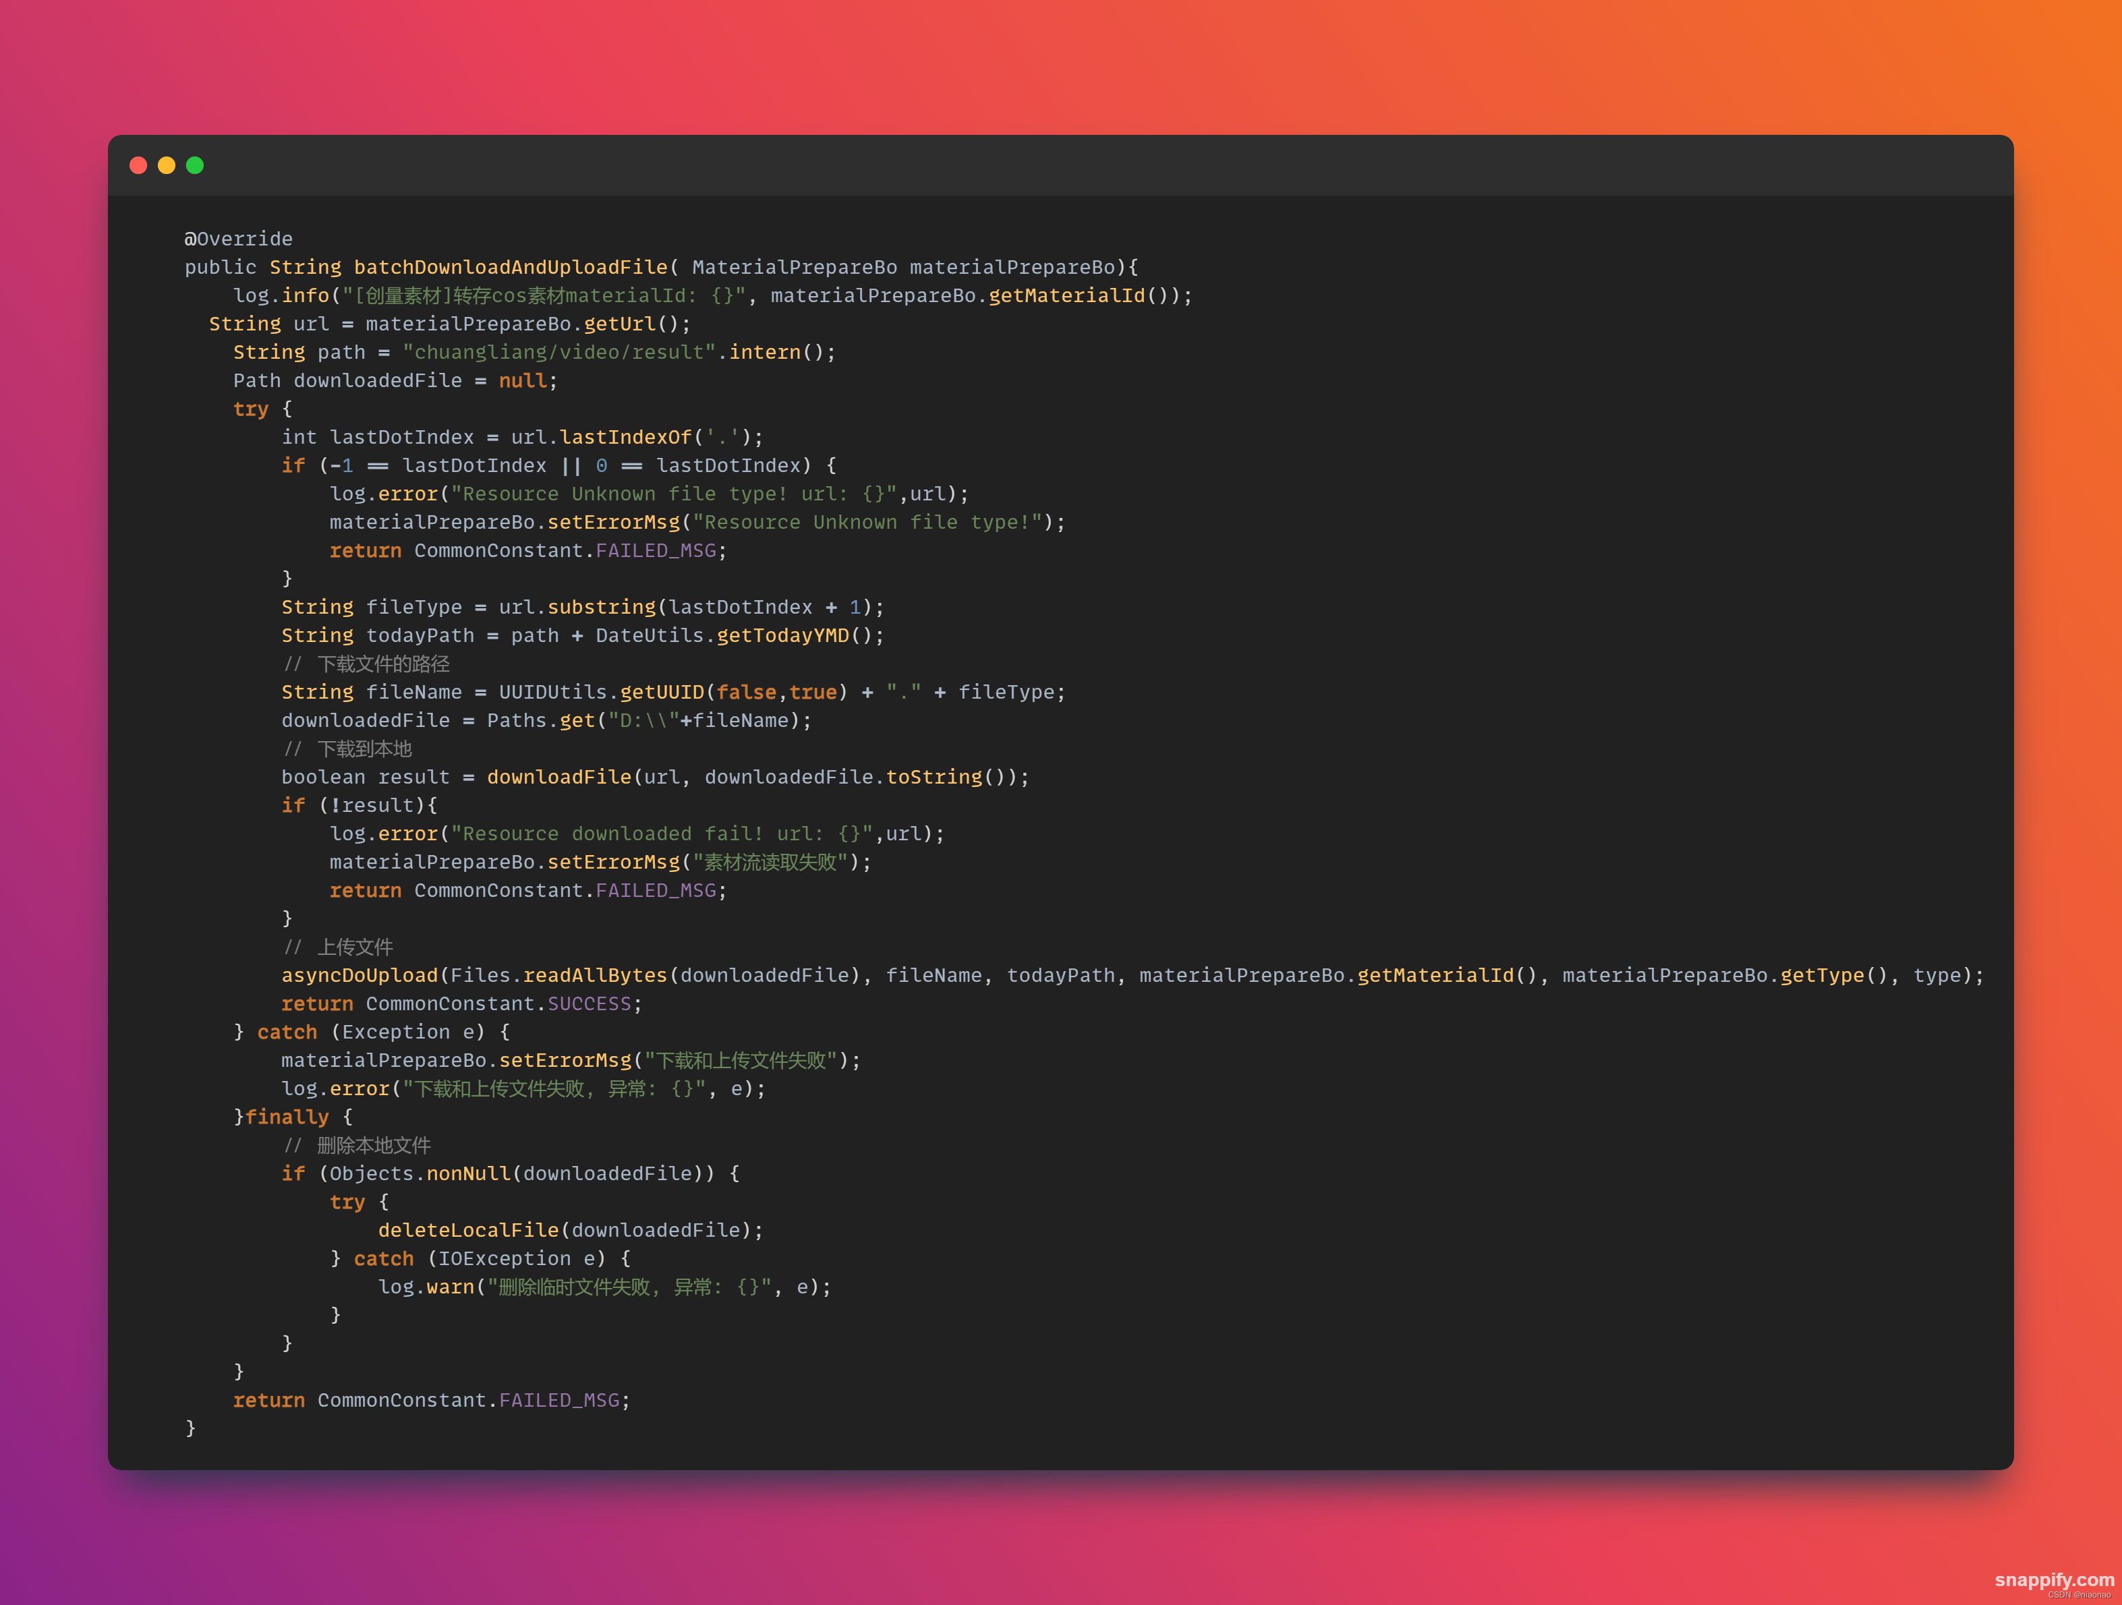Open the snappify.com watermark link
Image resolution: width=2122 pixels, height=1605 pixels.
point(2054,1579)
